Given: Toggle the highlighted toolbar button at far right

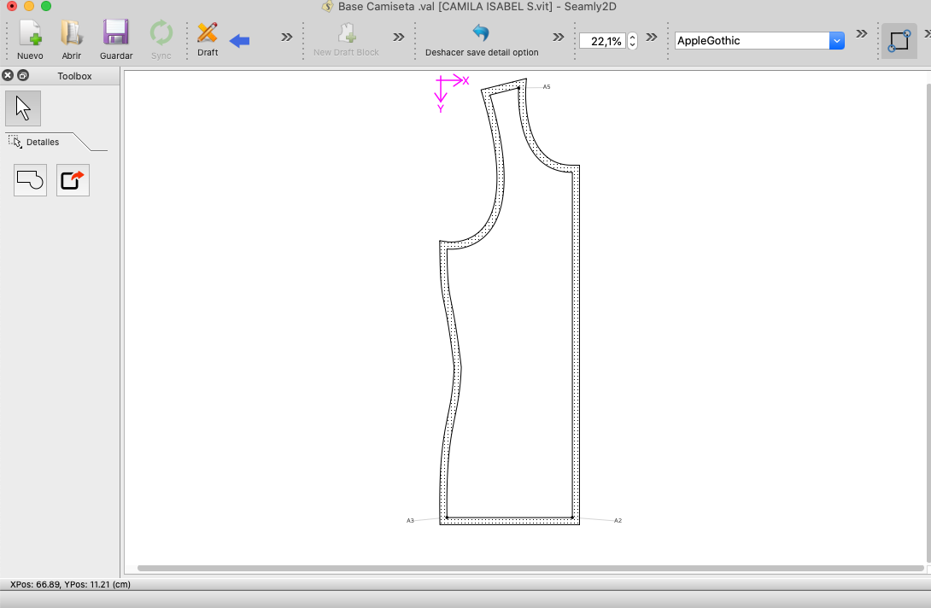Looking at the screenshot, I should (899, 40).
